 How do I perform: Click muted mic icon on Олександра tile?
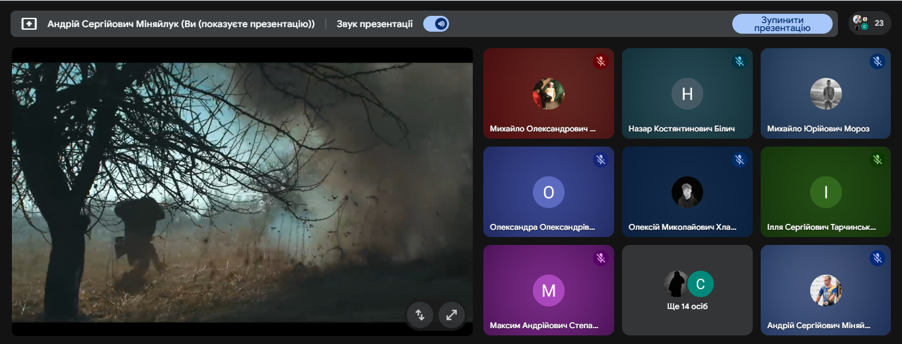pos(600,160)
